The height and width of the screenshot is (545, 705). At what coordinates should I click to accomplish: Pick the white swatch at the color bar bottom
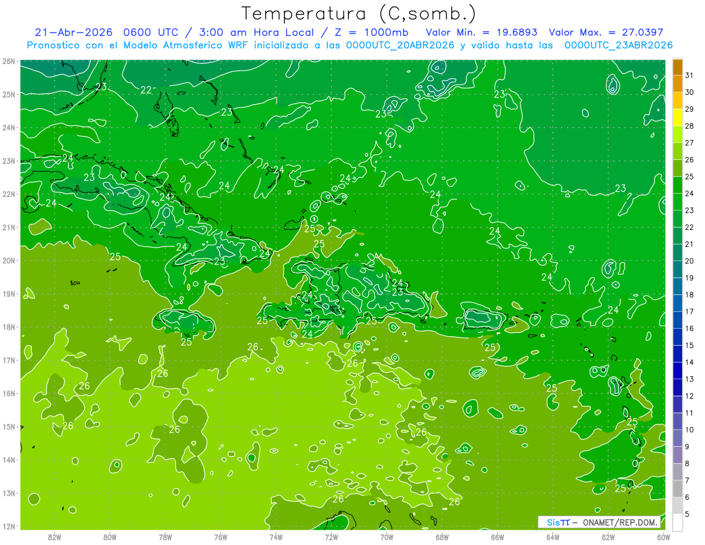[x=677, y=522]
